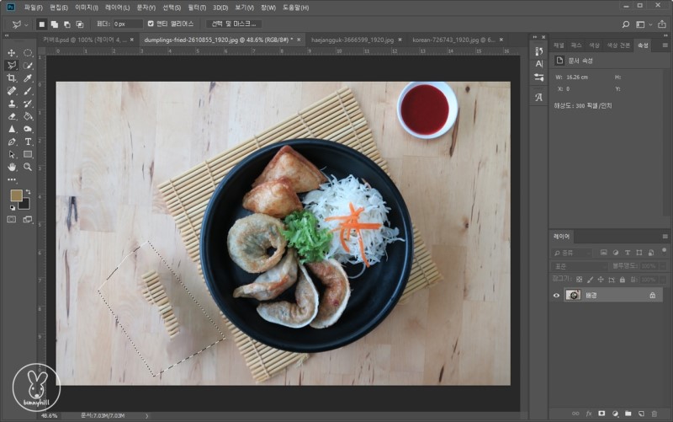Click the feather (페더) input field
The height and width of the screenshot is (422, 673).
point(129,24)
